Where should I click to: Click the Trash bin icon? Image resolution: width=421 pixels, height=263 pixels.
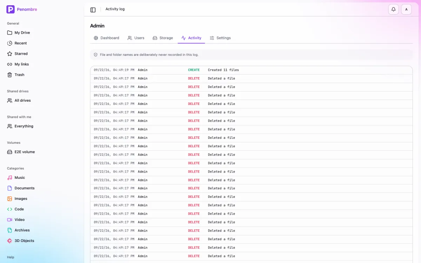coord(10,75)
